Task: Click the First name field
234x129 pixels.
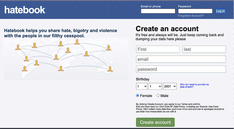Action: click(158, 49)
